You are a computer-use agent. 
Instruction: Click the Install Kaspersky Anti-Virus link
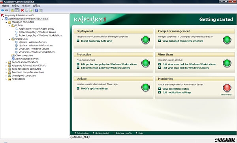coord(97,41)
